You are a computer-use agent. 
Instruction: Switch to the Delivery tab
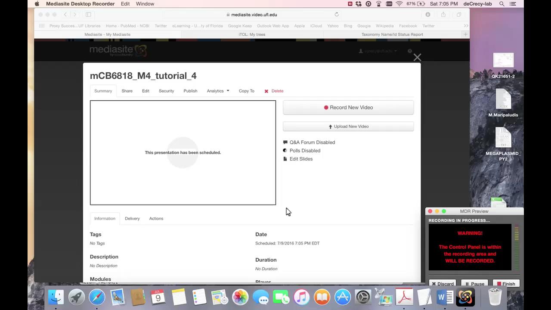point(132,218)
